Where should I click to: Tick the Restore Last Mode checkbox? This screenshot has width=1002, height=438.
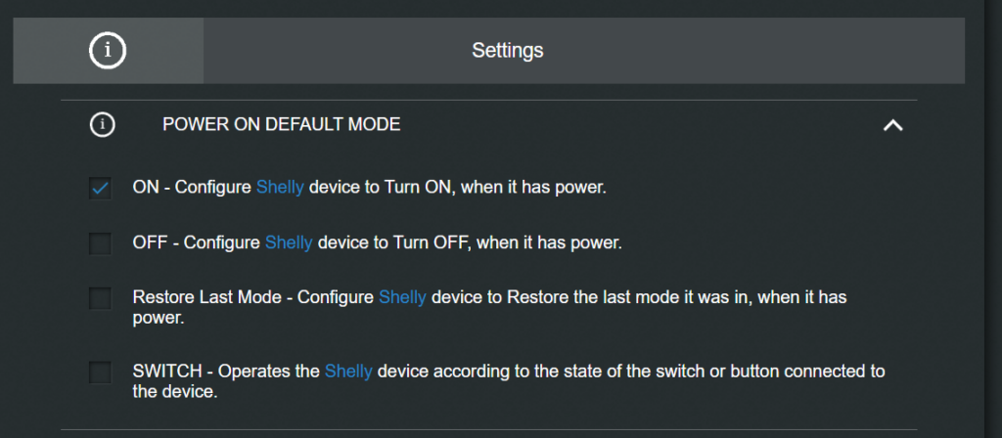pyautogui.click(x=100, y=298)
